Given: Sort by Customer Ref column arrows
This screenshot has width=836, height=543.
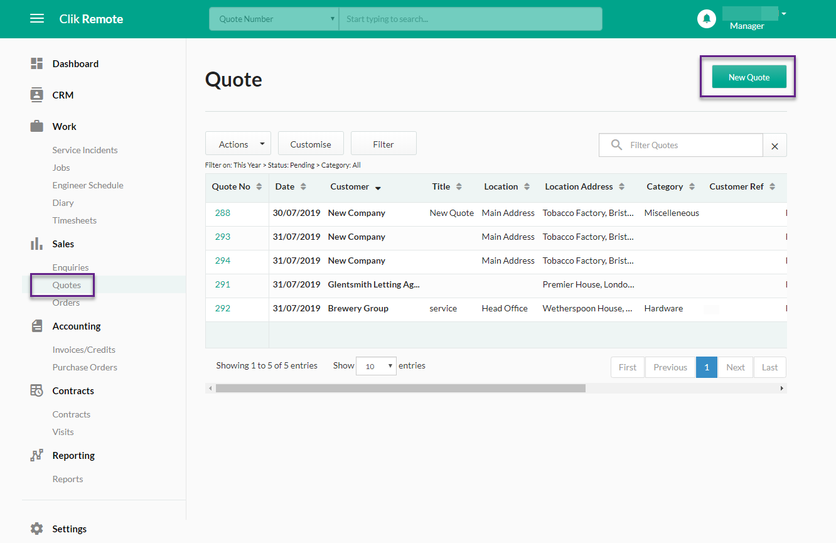Looking at the screenshot, I should (x=772, y=186).
